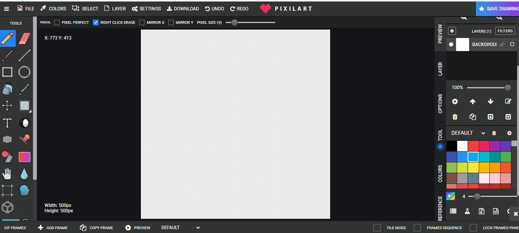
Task: Click Undo
Action: 214,8
